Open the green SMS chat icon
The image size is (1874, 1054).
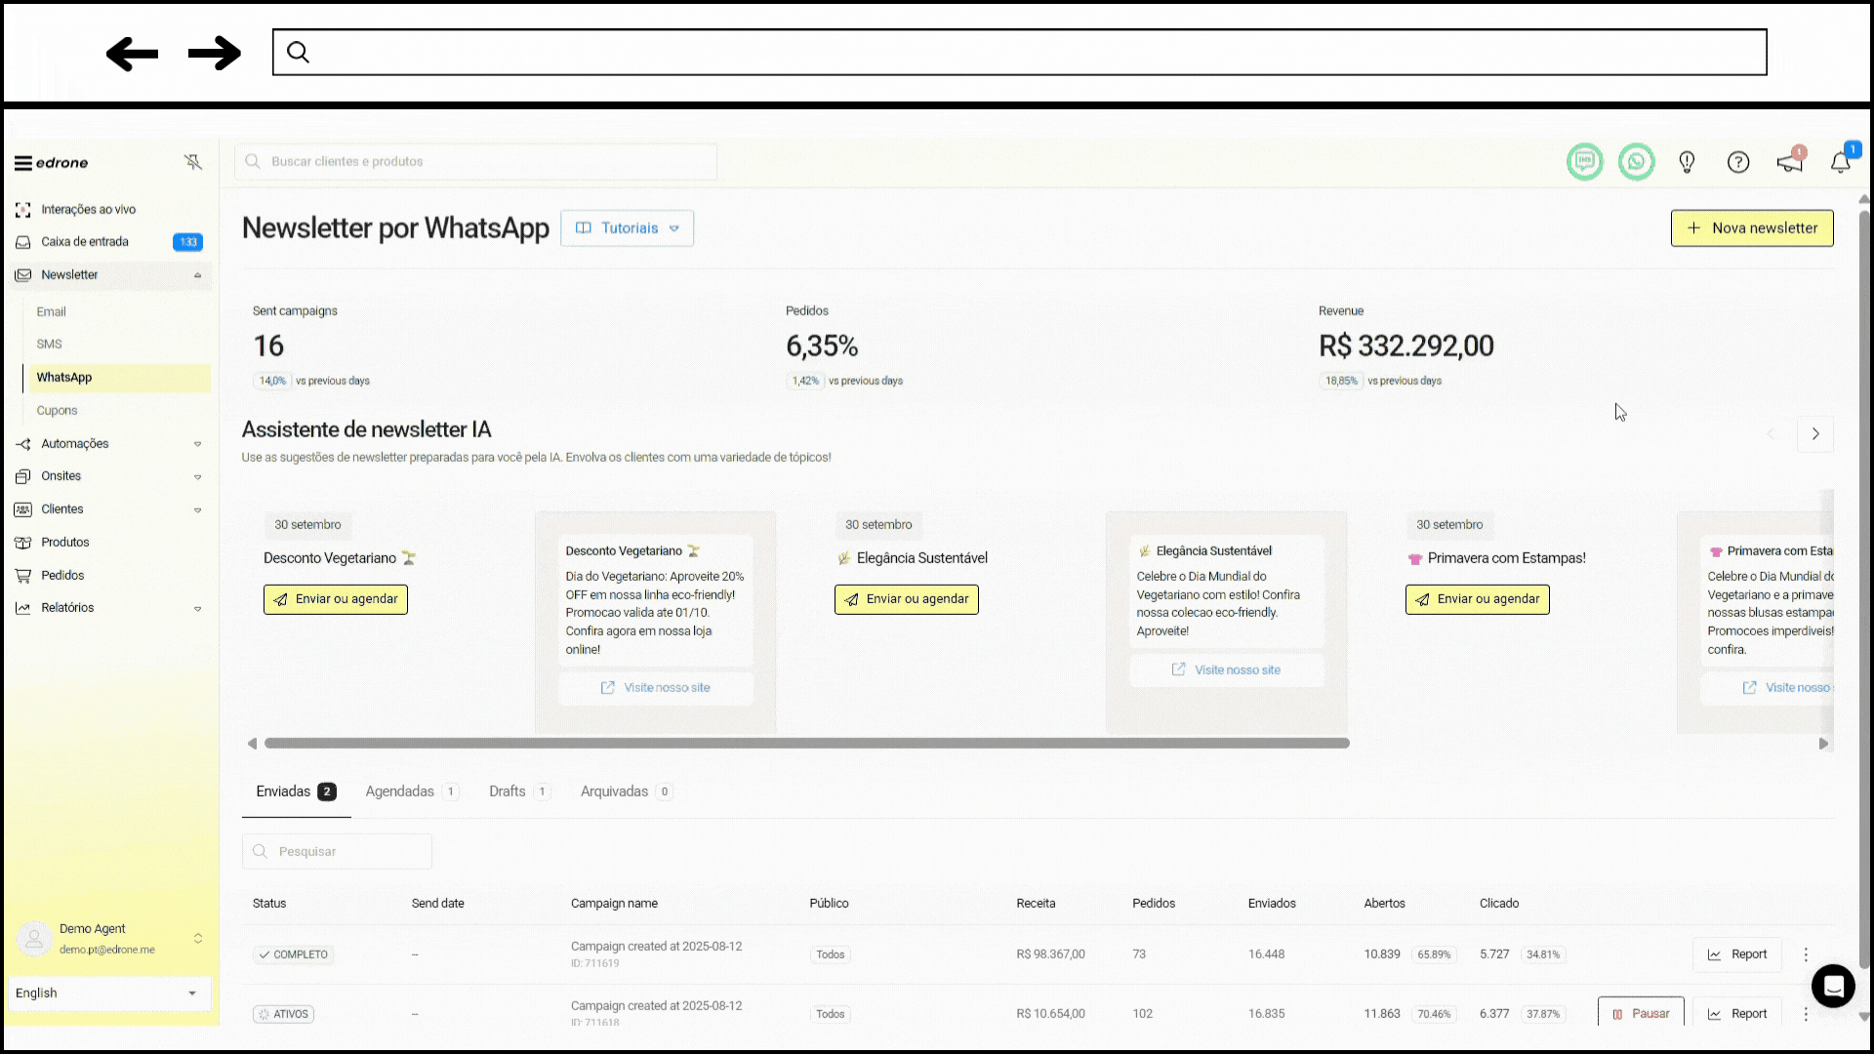coord(1584,162)
